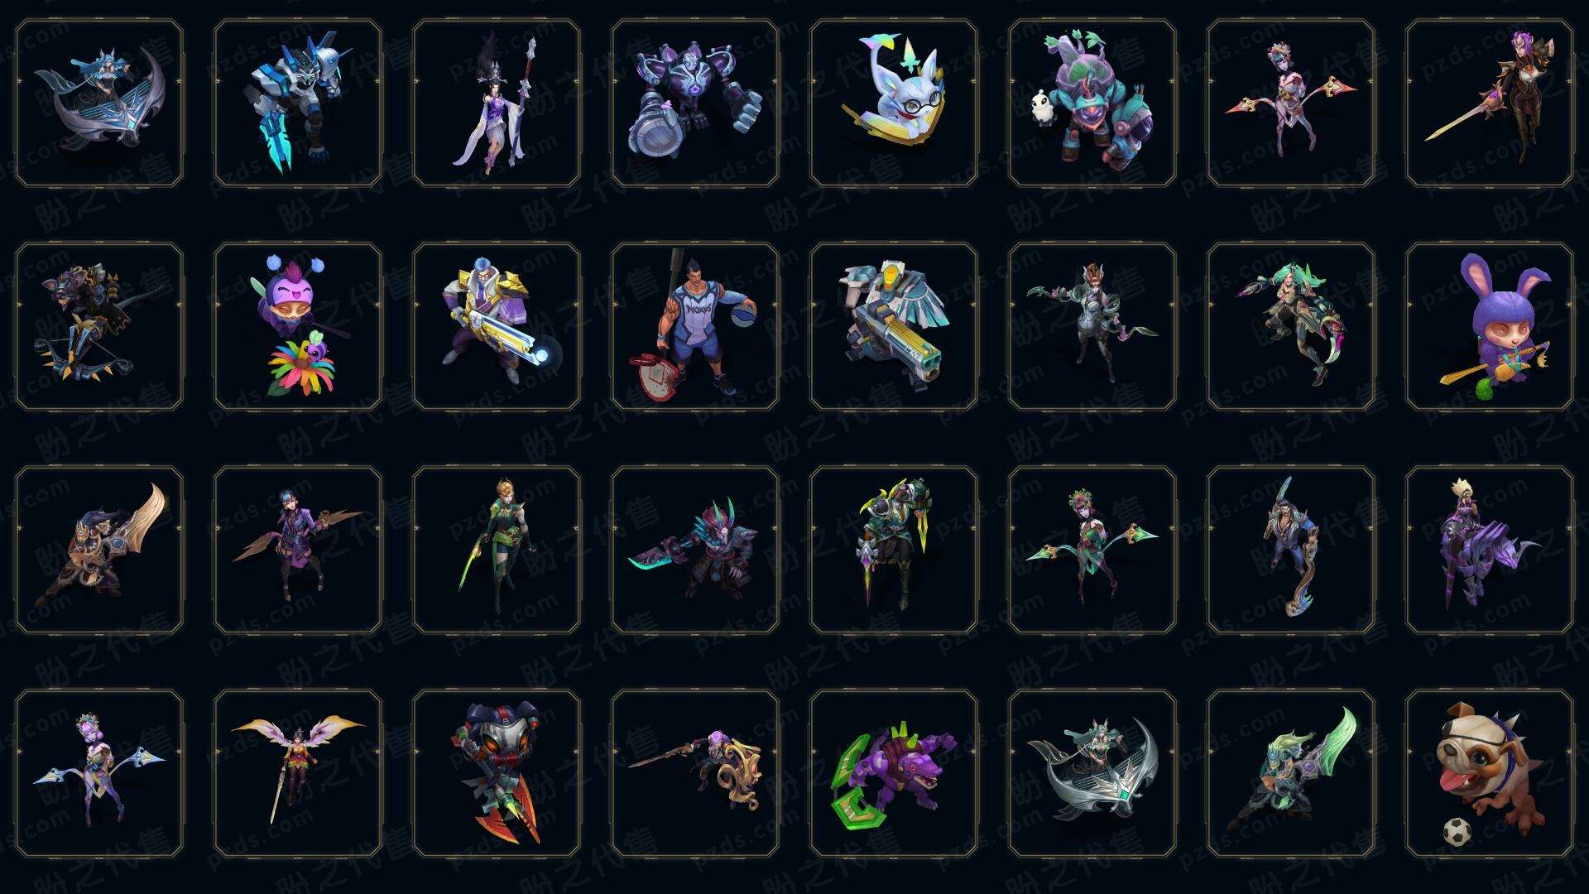Image resolution: width=1589 pixels, height=894 pixels.
Task: Select the pug dog with soccer ball skin
Action: click(1490, 773)
